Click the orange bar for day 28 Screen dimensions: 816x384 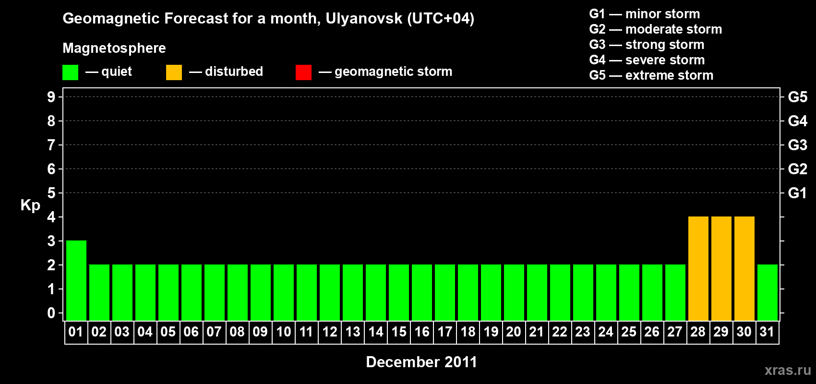coord(698,268)
